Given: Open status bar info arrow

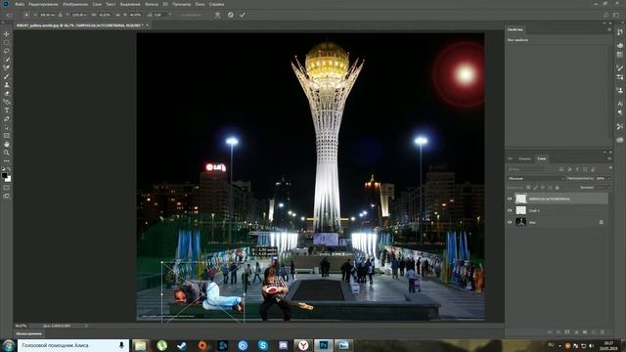Looking at the screenshot, I should [x=86, y=326].
